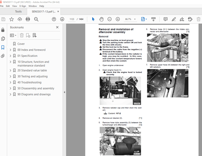This screenshot has height=156, width=202.
Task: Open the 40 Troubleshooting bookmark
Action: click(29, 82)
